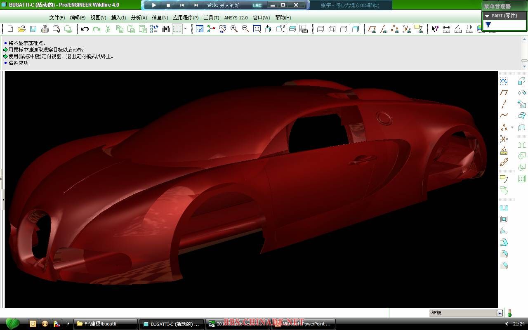Switch to hidden line display mode
528x330 pixels.
click(x=332, y=29)
